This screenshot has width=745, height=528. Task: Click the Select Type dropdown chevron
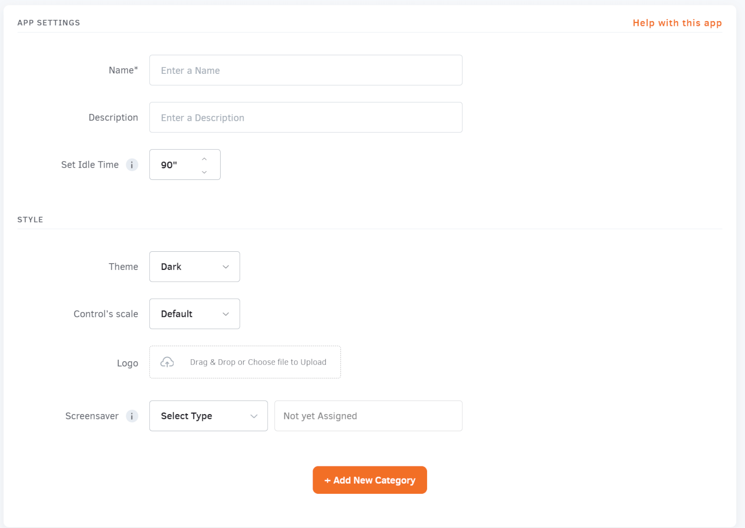click(254, 416)
